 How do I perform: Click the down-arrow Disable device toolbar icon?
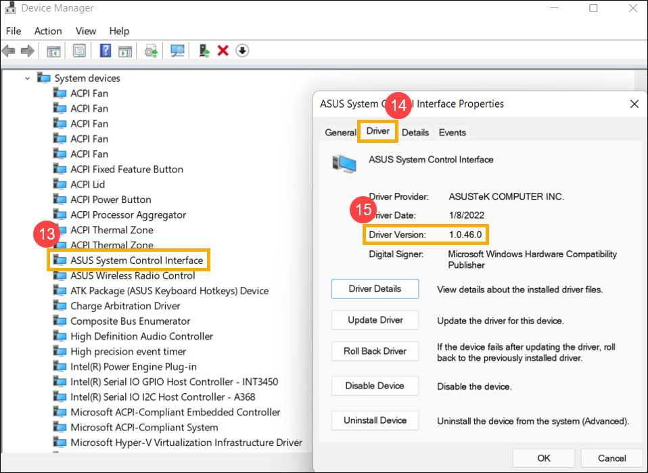click(x=242, y=51)
